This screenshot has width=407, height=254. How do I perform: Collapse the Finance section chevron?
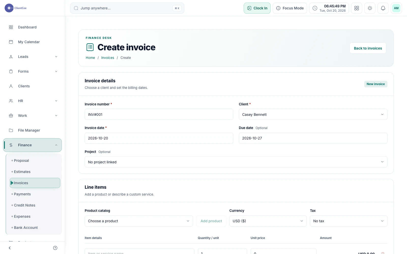(56, 145)
